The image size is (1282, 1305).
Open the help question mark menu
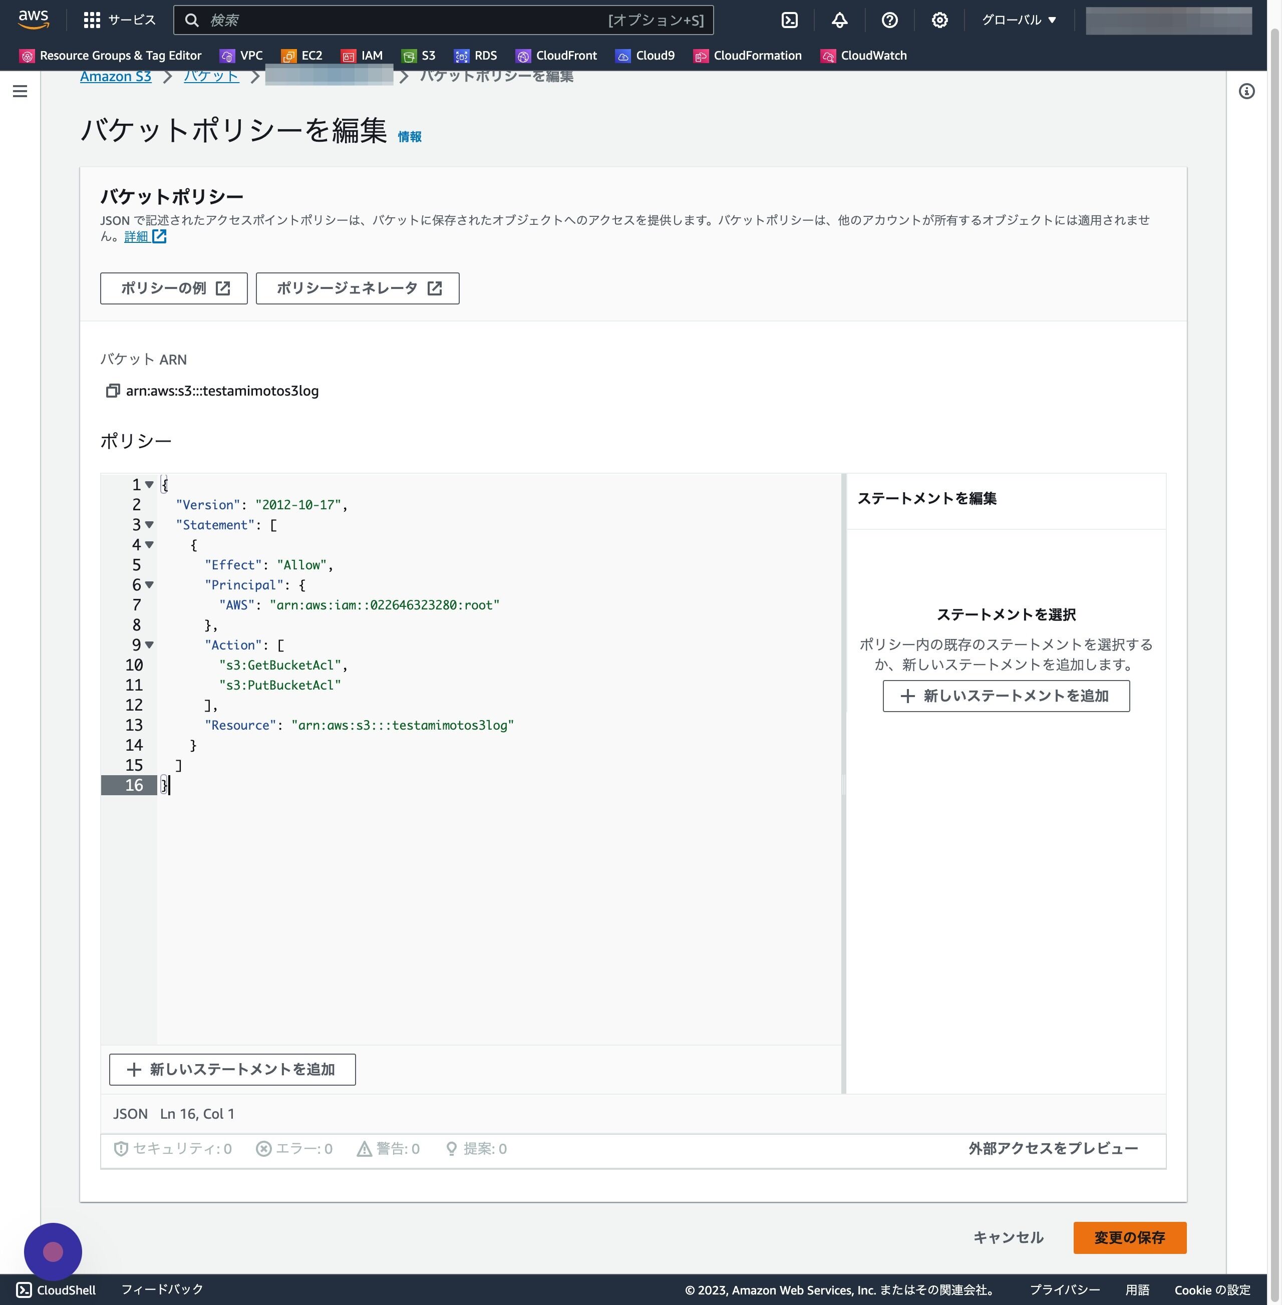point(889,20)
